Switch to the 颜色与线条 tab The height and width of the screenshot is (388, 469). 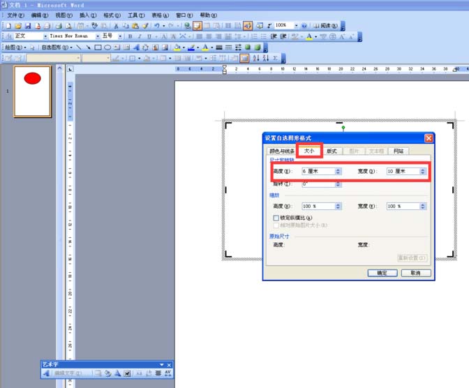pos(282,151)
